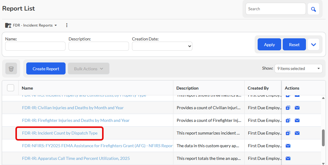Viewport: 328px width, 165px height.
Task: Email the Civilian Injuries and Deaths report
Action: tap(297, 108)
